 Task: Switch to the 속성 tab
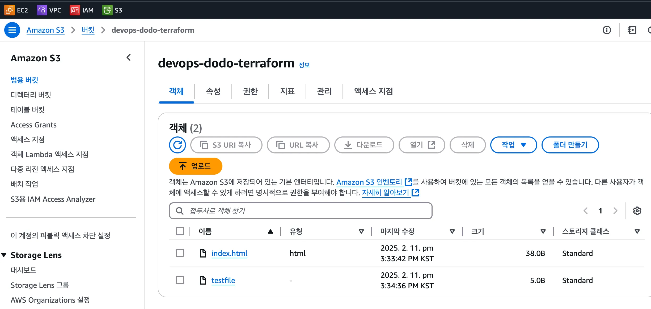coord(213,91)
